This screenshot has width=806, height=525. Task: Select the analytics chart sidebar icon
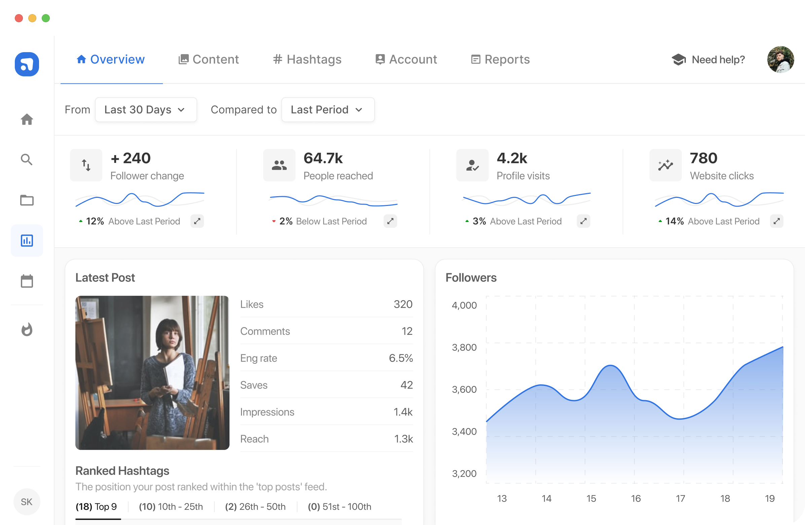click(27, 241)
